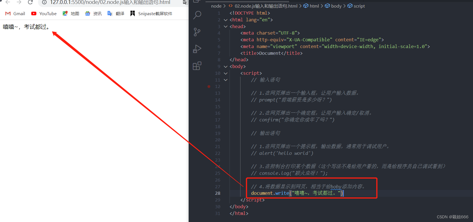Select the script breadcrumb segment
The width and height of the screenshot is (473, 222).
tap(356, 6)
